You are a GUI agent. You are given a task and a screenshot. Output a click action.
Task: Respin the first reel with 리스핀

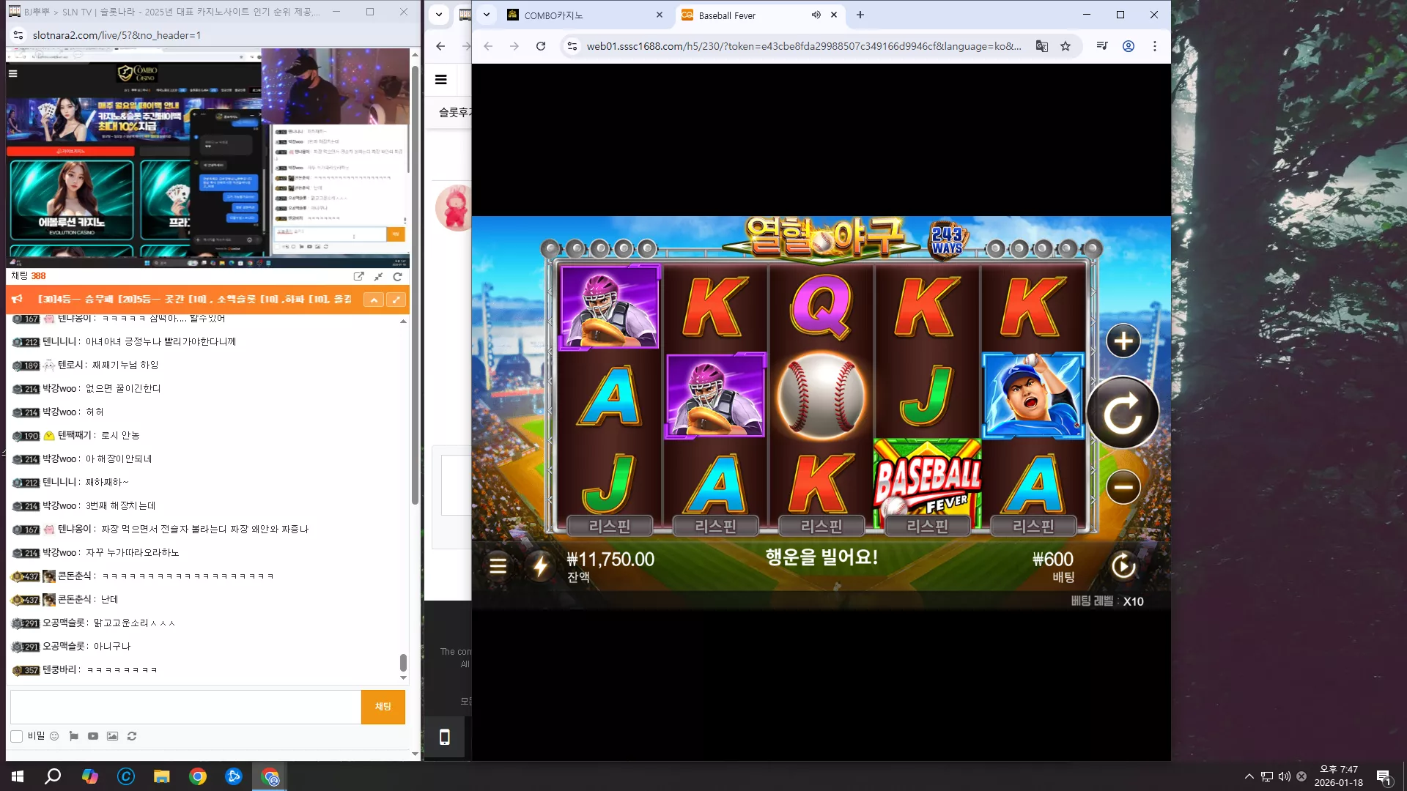[x=610, y=526]
